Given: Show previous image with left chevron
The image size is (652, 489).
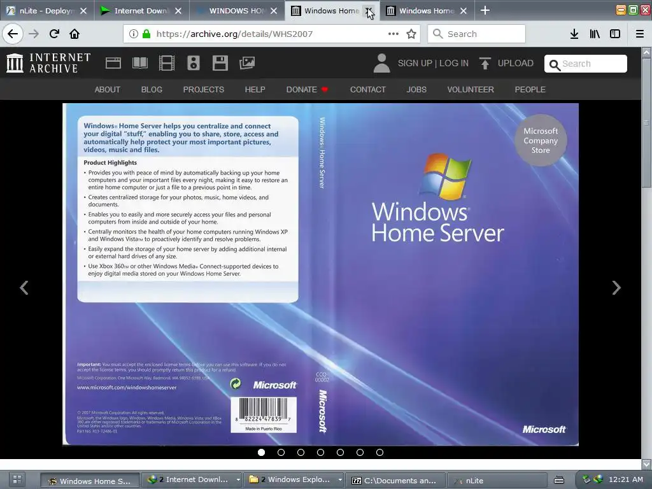Looking at the screenshot, I should point(24,288).
